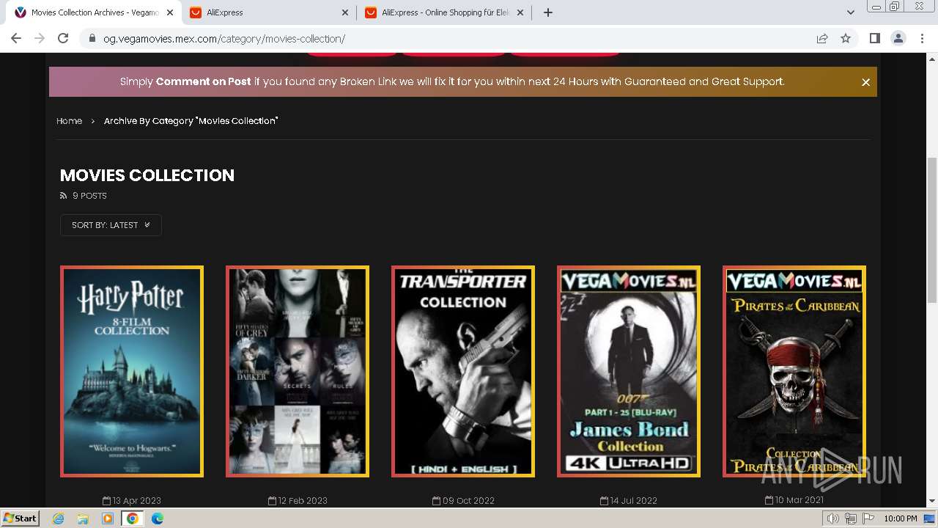Viewport: 938px width, 528px height.
Task: Open File Explorer from taskbar
Action: pyautogui.click(x=83, y=518)
